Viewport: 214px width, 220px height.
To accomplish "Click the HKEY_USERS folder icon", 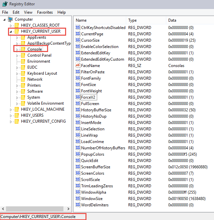I will 17,115.
